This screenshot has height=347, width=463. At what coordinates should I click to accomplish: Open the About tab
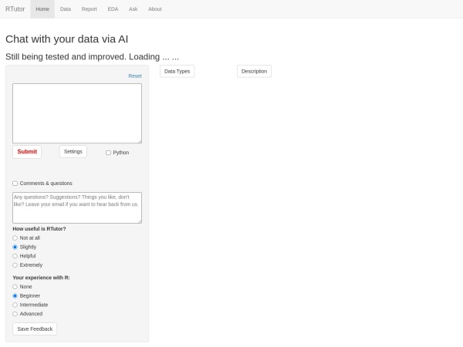(155, 8)
